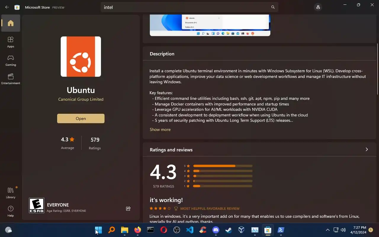The image size is (379, 237).
Task: Click the 3-star rating bar
Action: pos(223,176)
